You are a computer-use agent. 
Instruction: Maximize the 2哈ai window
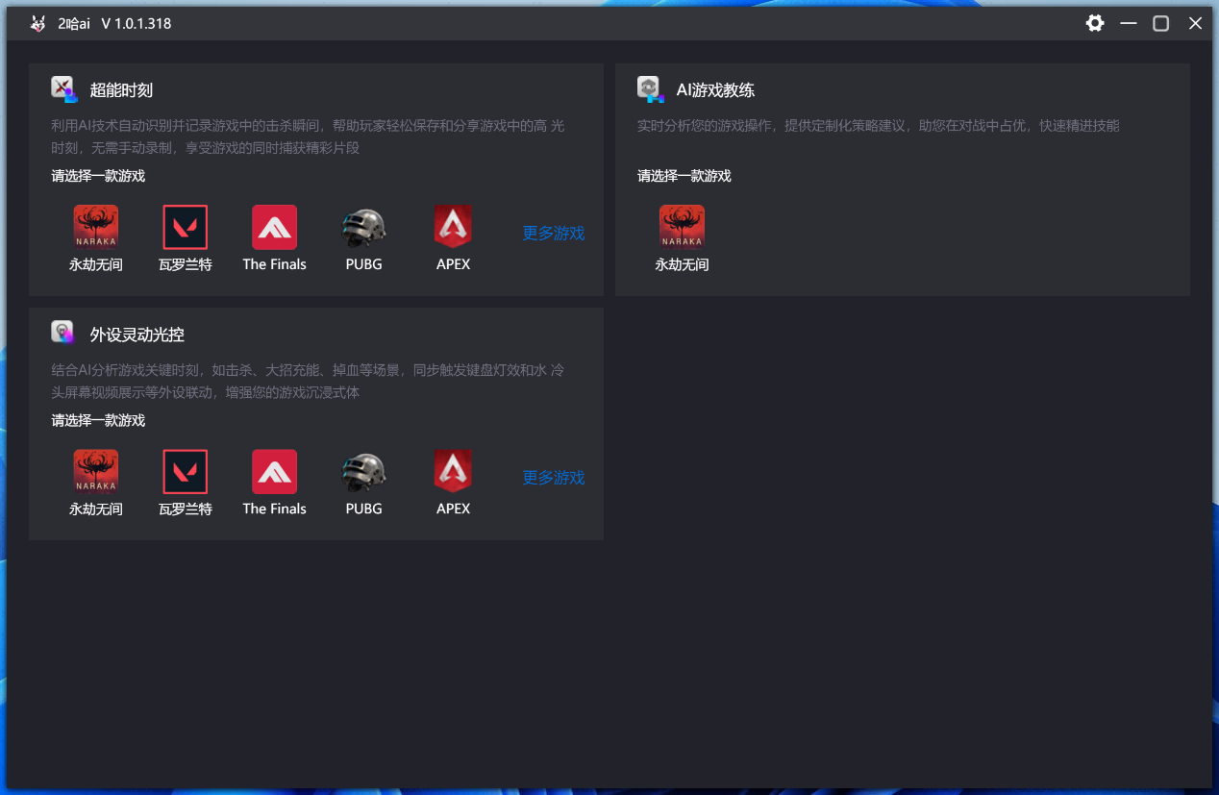[1161, 23]
